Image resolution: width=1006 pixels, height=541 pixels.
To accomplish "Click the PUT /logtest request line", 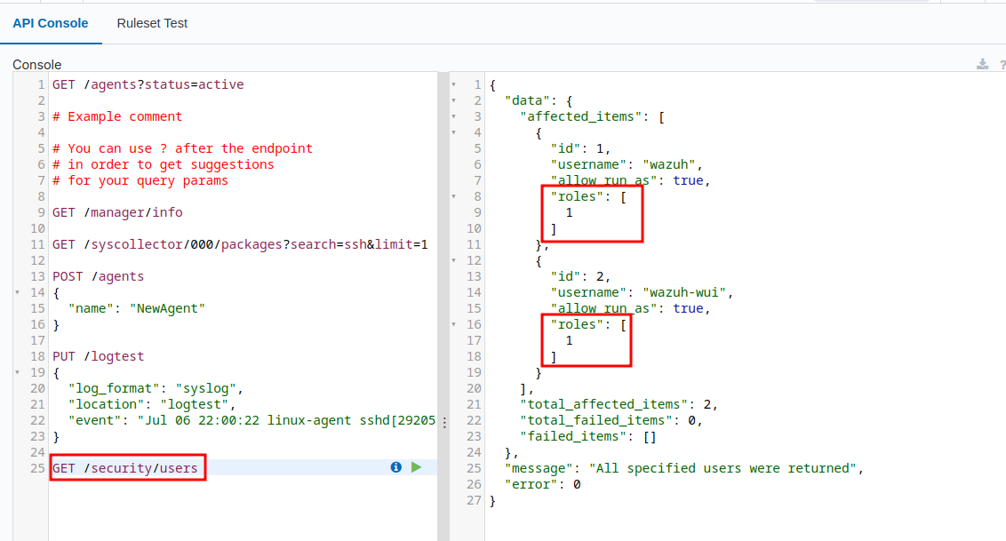I will (98, 356).
